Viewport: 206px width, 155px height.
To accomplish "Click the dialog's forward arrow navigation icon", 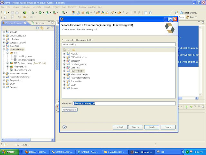I will point(74,50).
